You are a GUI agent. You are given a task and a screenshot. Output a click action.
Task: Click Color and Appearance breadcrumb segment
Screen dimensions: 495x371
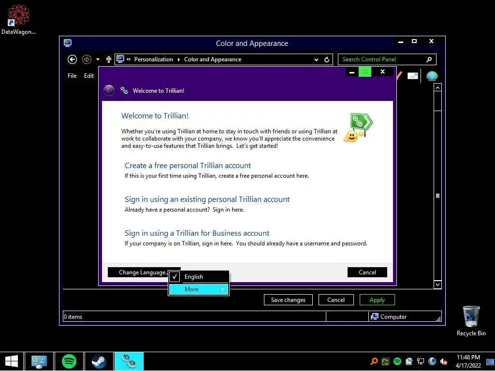click(x=213, y=59)
